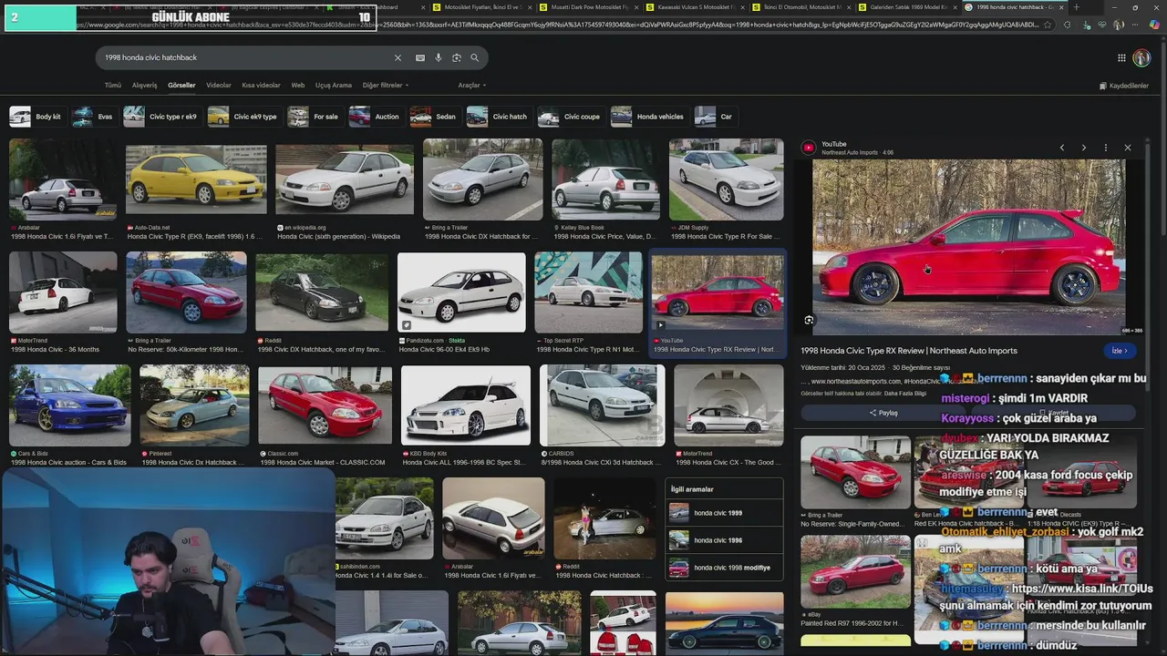Select Honda vehicles filter chip

pyautogui.click(x=648, y=117)
